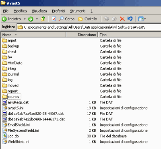Click 'File del database' type text

tap(113, 136)
